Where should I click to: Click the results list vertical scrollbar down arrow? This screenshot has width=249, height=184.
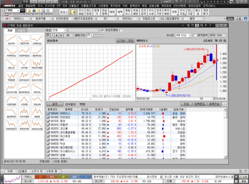225,157
